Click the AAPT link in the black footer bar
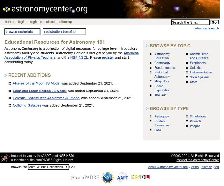This screenshot has height=186, width=224. click(x=46, y=156)
